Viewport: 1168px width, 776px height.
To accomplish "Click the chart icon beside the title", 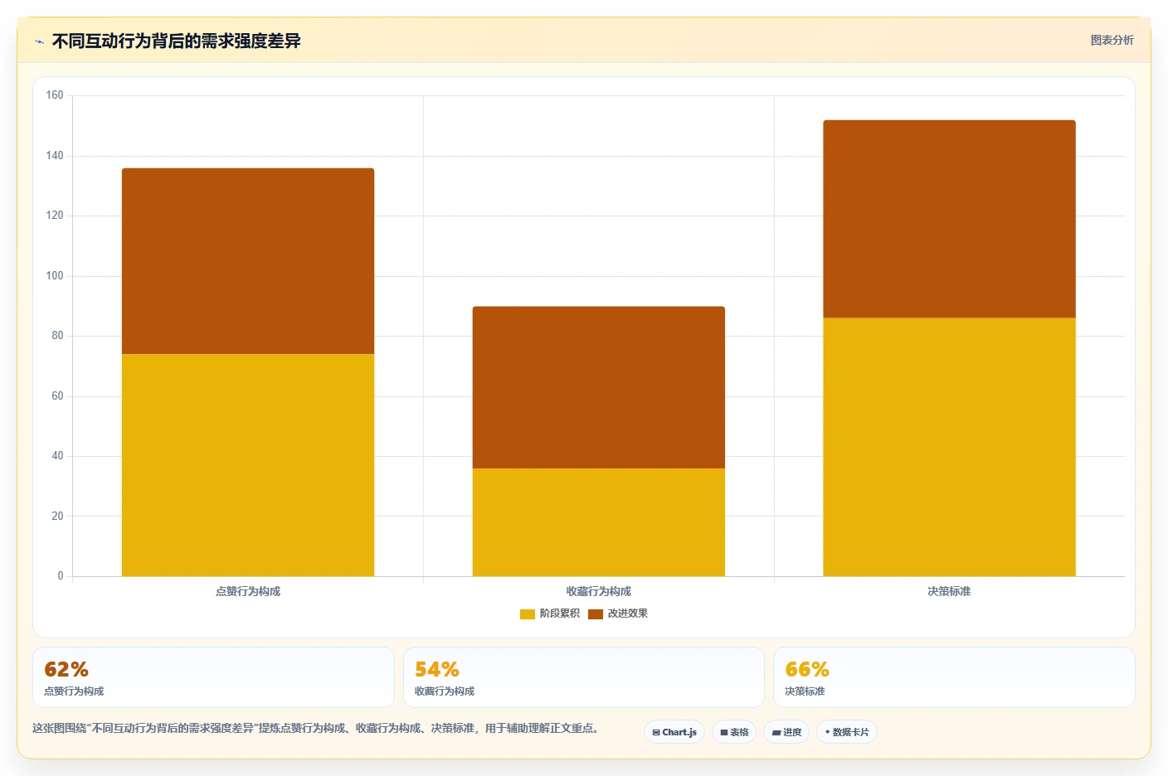I will click(39, 41).
